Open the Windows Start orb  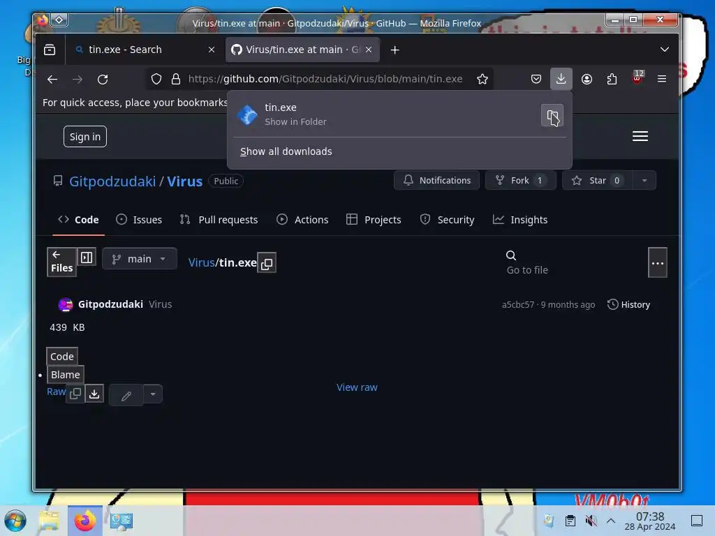(15, 521)
